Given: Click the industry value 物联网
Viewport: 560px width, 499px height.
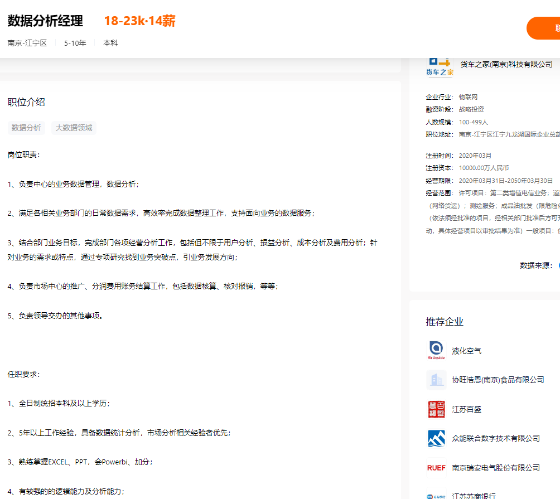Looking at the screenshot, I should pos(468,97).
